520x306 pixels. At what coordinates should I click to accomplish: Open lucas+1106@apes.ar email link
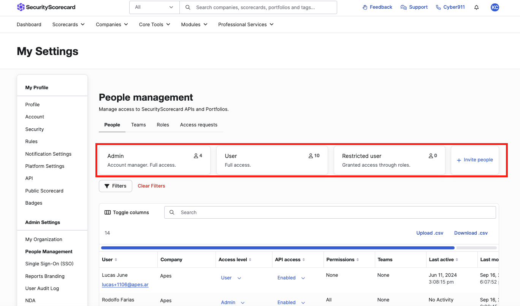125,284
